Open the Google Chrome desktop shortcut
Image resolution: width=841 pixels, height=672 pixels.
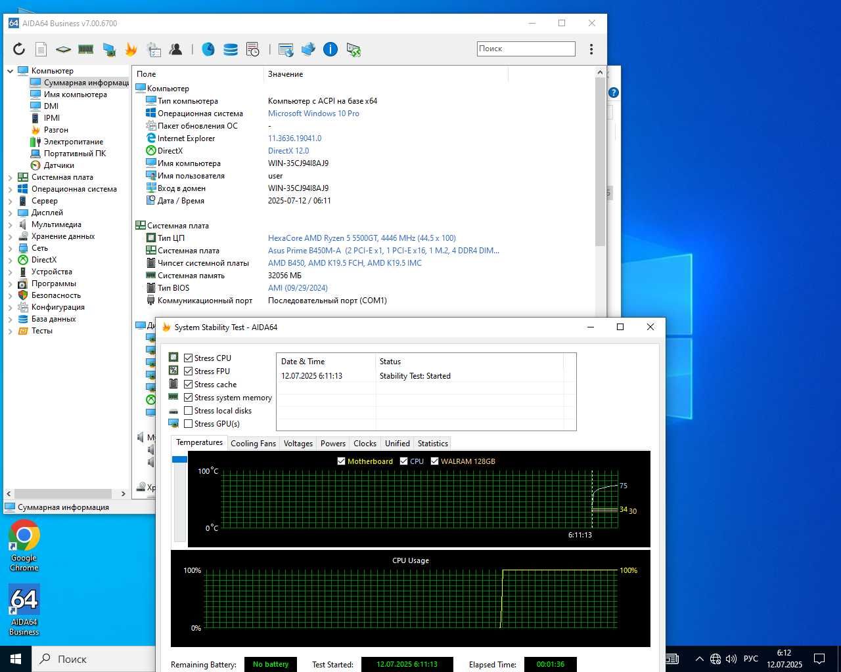coord(24,546)
